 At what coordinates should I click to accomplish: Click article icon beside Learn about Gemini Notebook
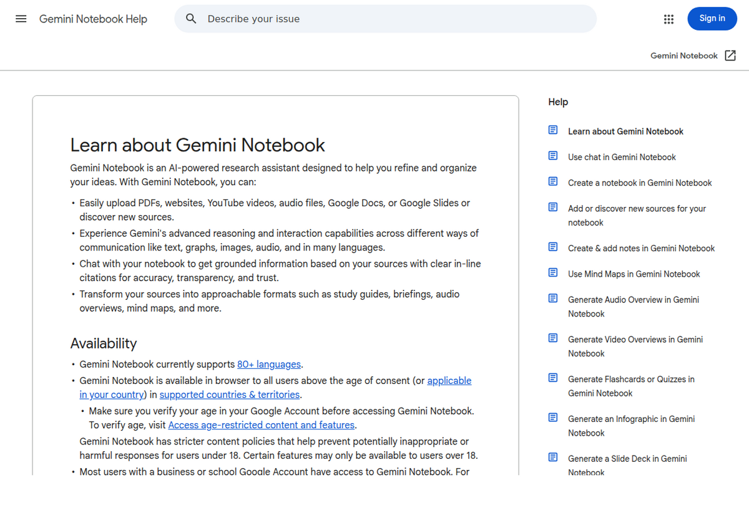coord(553,130)
